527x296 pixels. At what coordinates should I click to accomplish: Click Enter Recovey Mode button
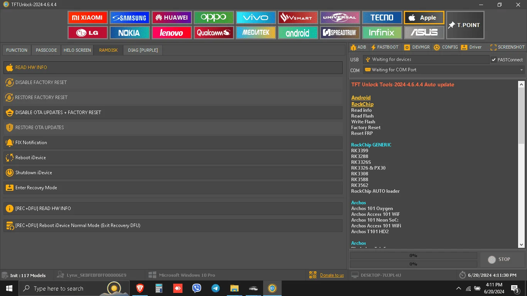[x=173, y=188]
